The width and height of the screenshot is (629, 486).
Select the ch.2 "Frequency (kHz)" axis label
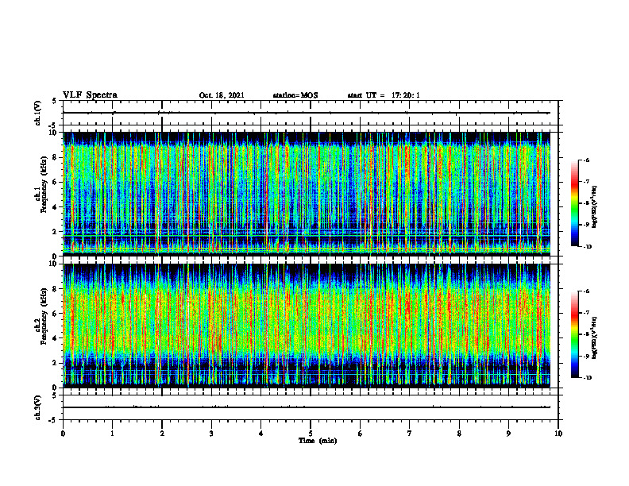pos(44,315)
